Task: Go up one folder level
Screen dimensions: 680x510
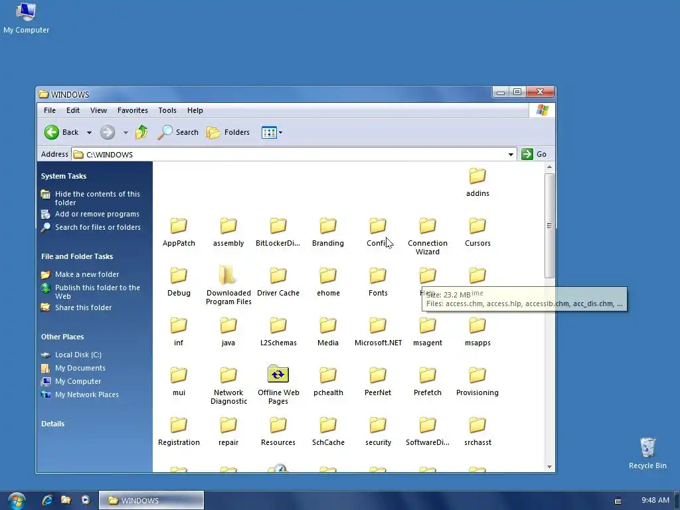Action: [x=141, y=132]
